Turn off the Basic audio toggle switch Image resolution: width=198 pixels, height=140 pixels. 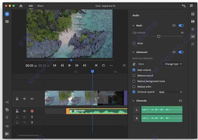(181, 25)
